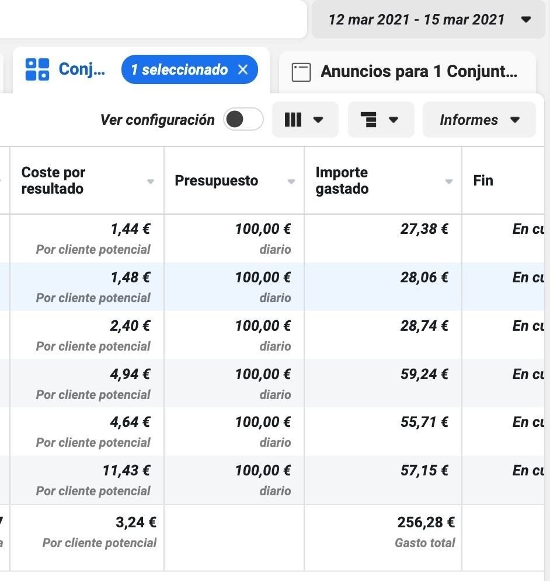Select the 1,48 € cost per result cell
Viewport: 550px width, 581px height.
click(87, 287)
